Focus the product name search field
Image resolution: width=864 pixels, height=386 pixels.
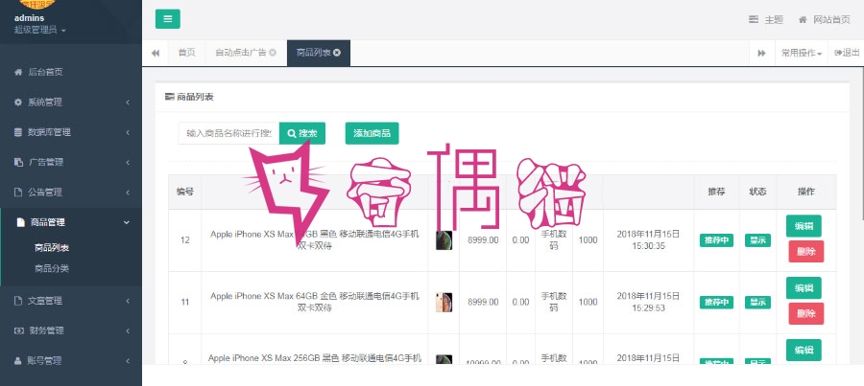click(228, 133)
